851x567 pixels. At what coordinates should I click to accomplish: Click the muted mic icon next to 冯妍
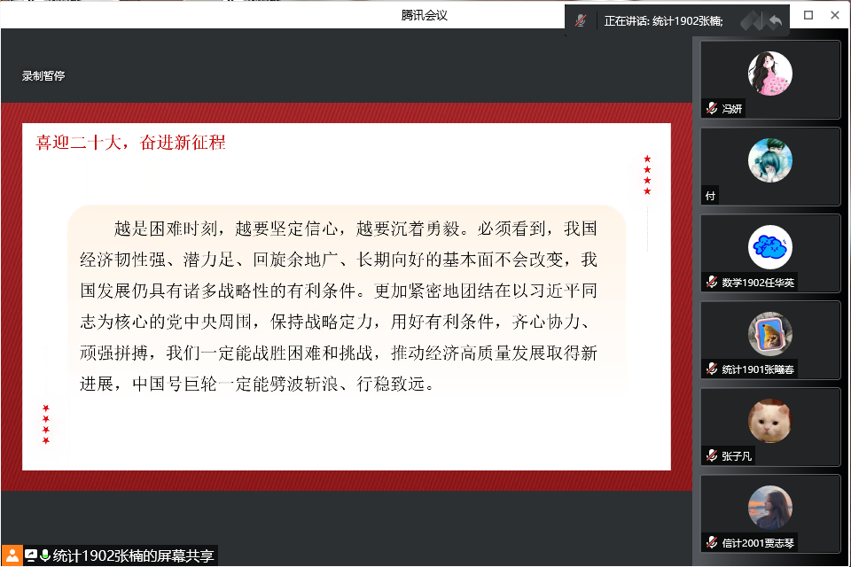[x=712, y=108]
